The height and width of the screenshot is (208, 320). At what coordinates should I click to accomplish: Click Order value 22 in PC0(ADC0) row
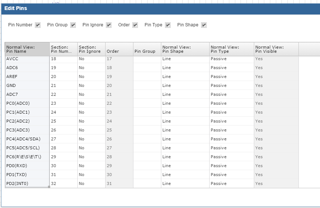tap(119, 103)
